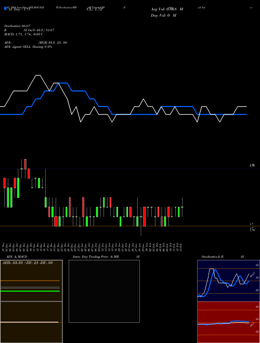Click the red-background RSI chart panel

coord(228,322)
